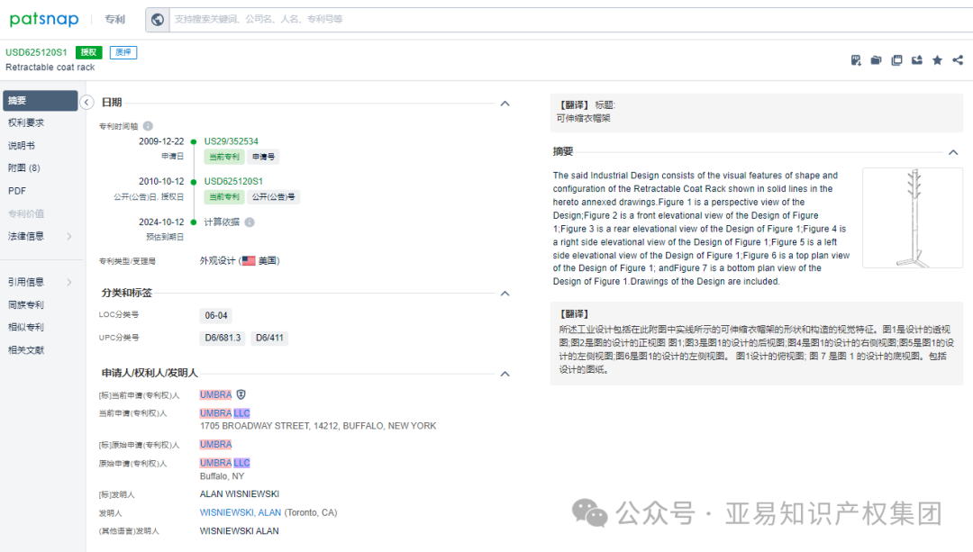Click the patsnap logo
Viewport: 973px width, 552px height.
click(44, 19)
